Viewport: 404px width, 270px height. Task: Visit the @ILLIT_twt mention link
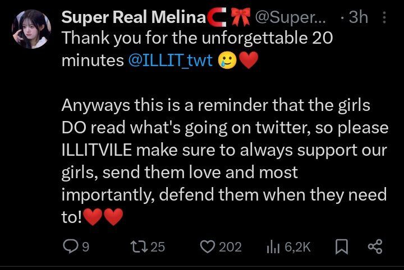[x=171, y=60]
